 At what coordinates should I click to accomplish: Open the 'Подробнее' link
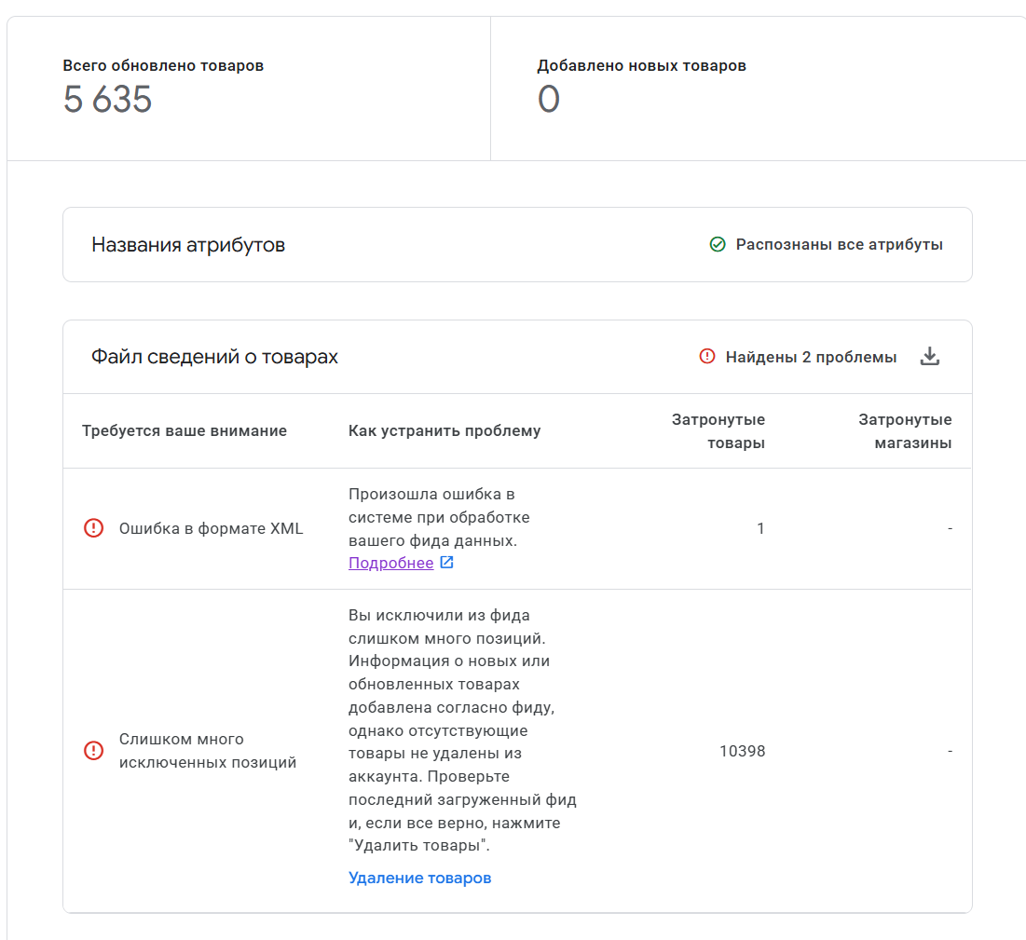click(x=390, y=563)
